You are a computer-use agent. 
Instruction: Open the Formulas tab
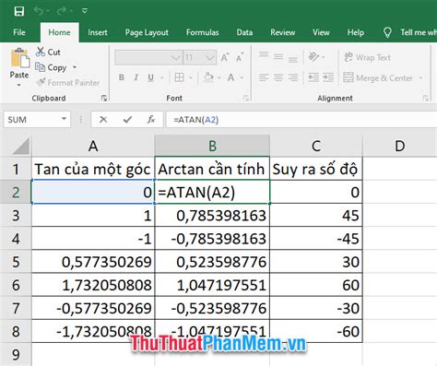point(203,32)
